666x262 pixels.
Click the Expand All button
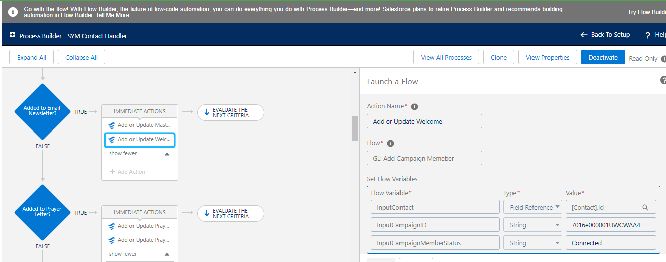click(x=32, y=57)
